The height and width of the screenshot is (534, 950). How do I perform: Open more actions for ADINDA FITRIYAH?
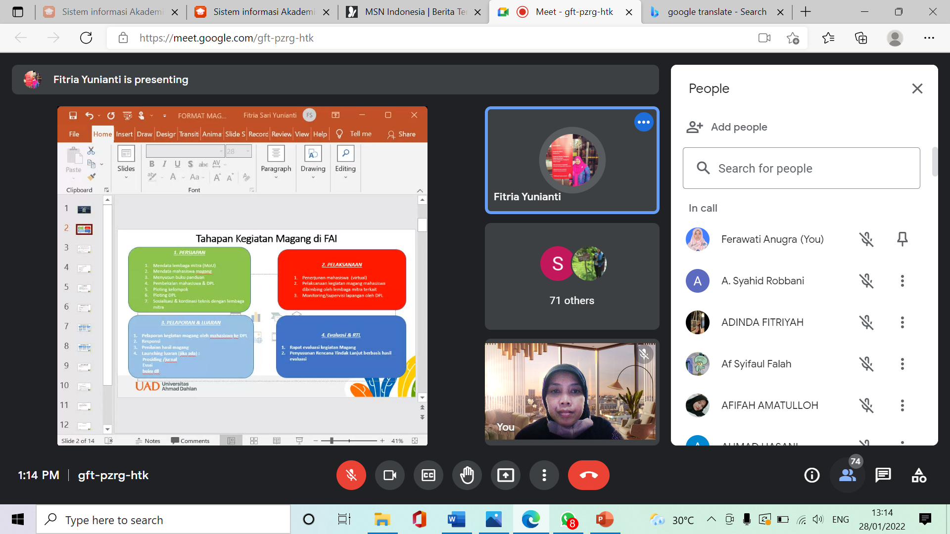902,322
